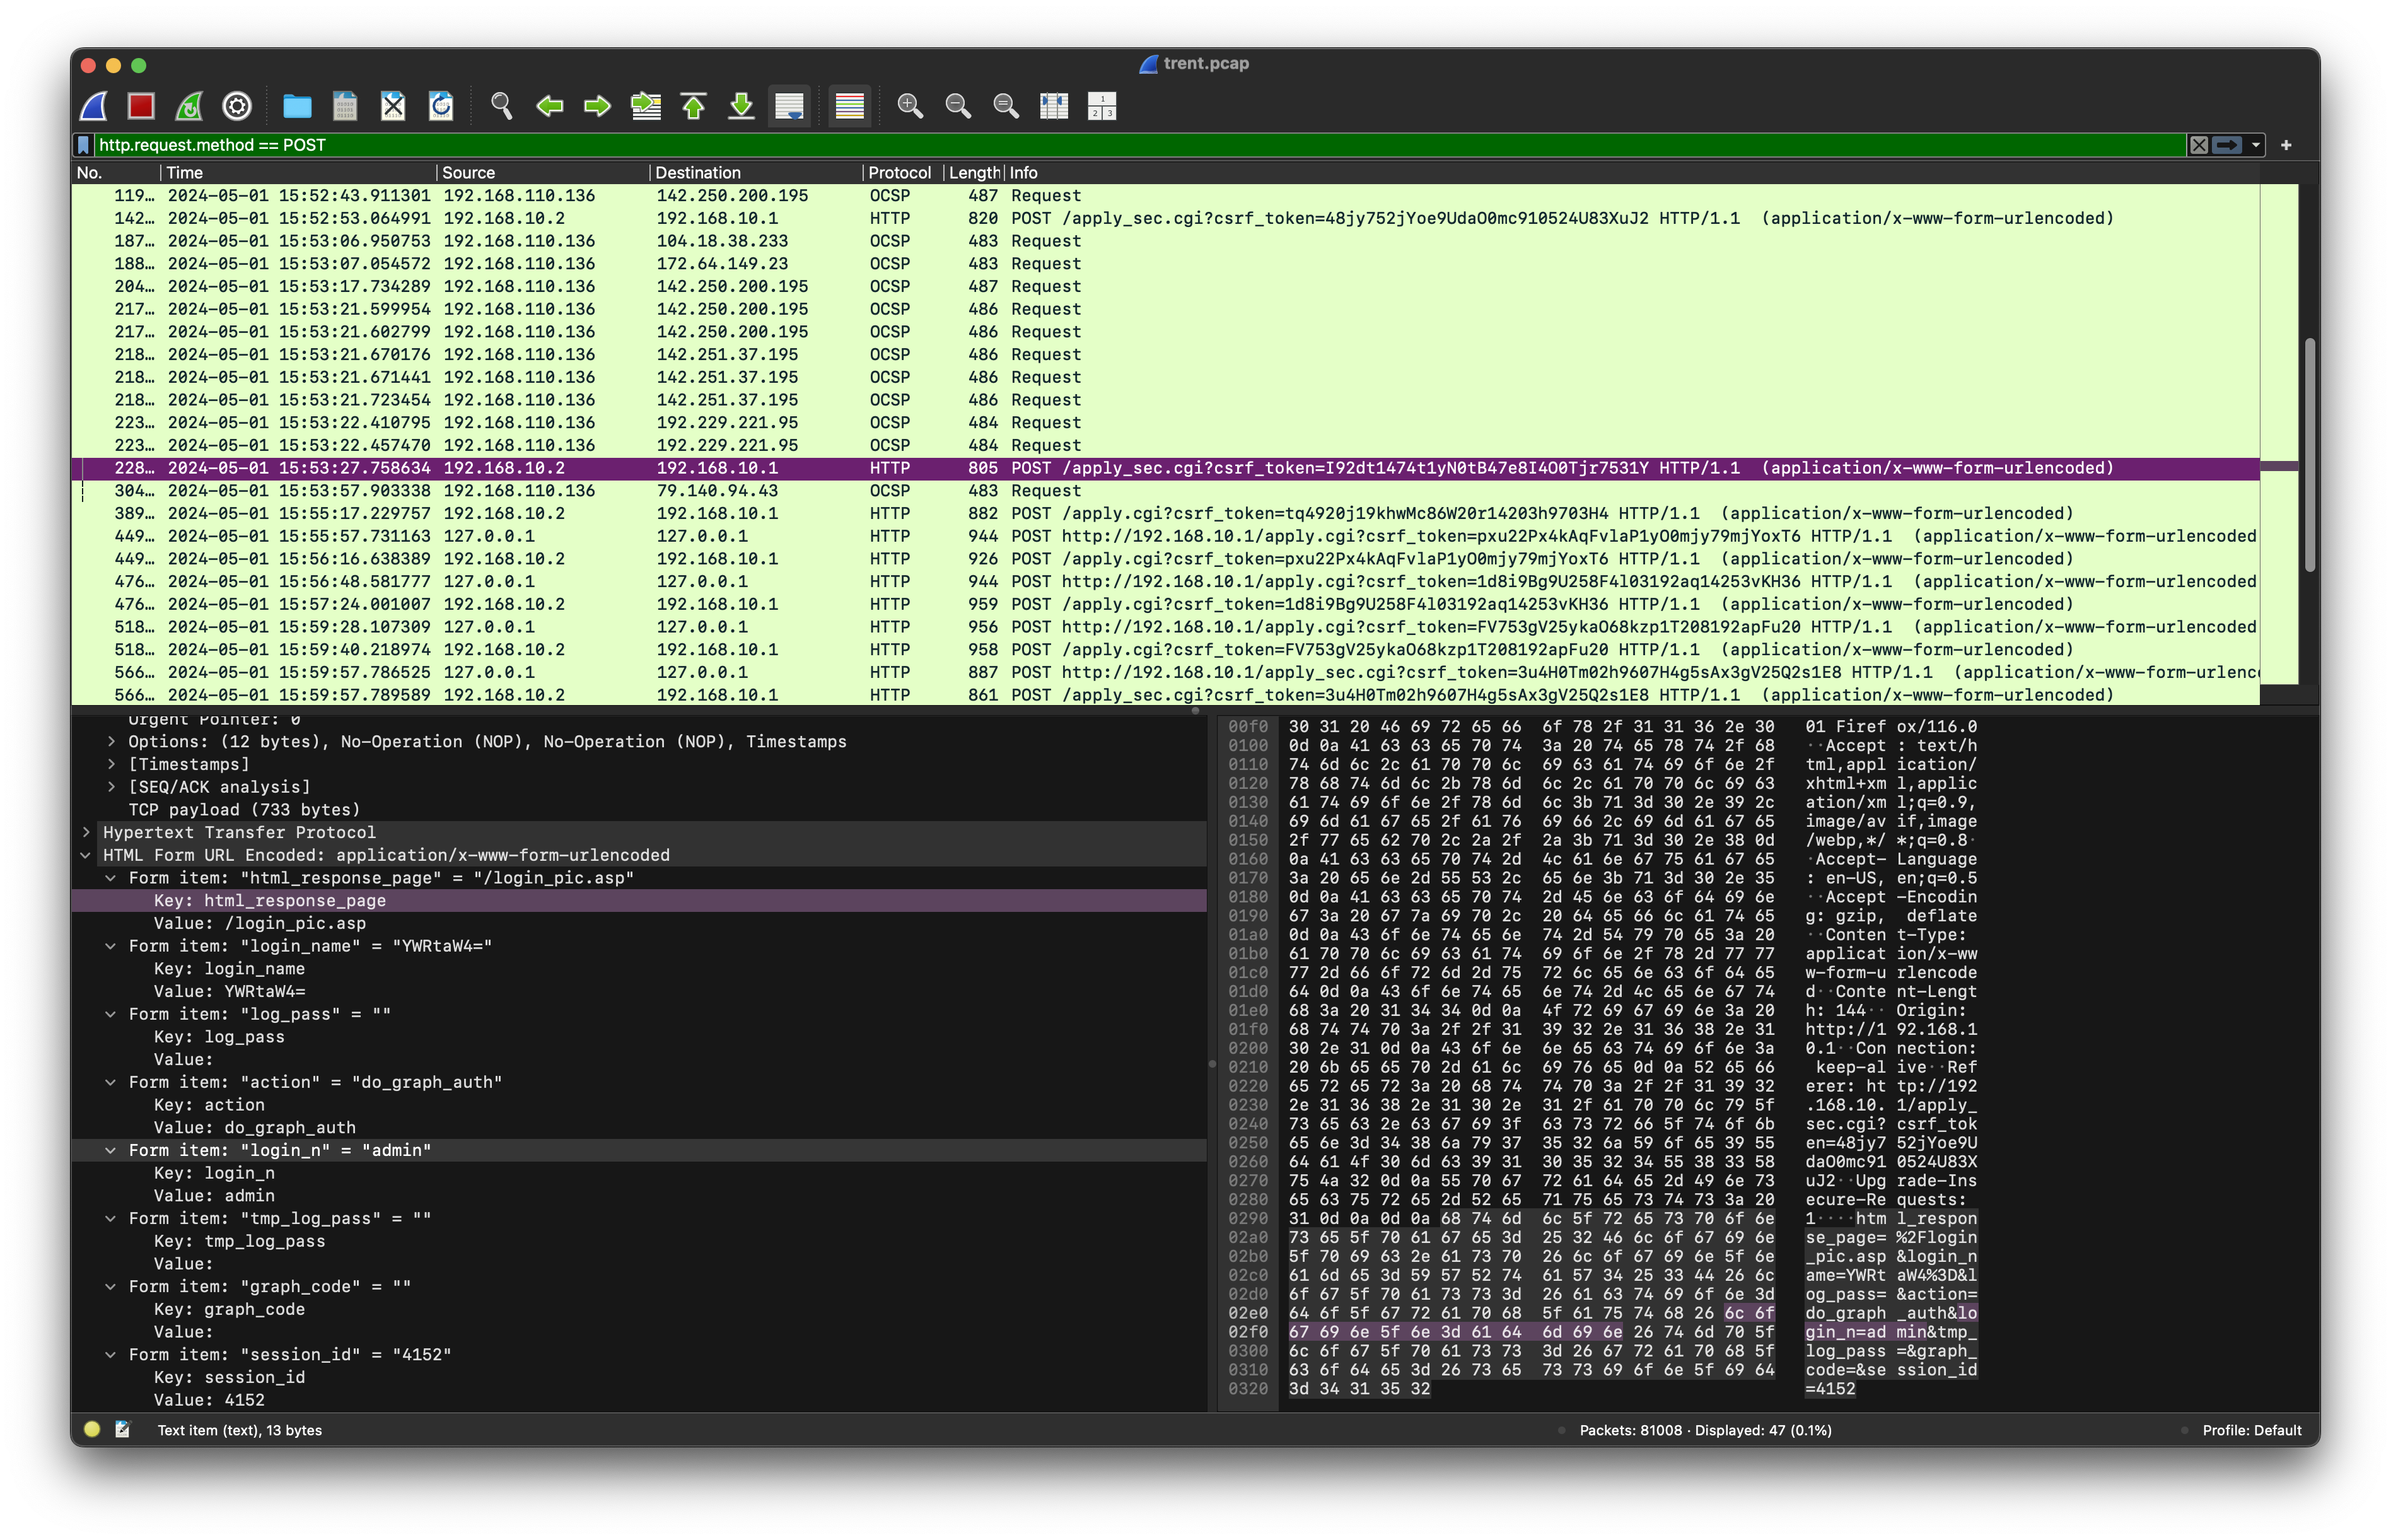Clear the display filter with X button

pos(2198,145)
